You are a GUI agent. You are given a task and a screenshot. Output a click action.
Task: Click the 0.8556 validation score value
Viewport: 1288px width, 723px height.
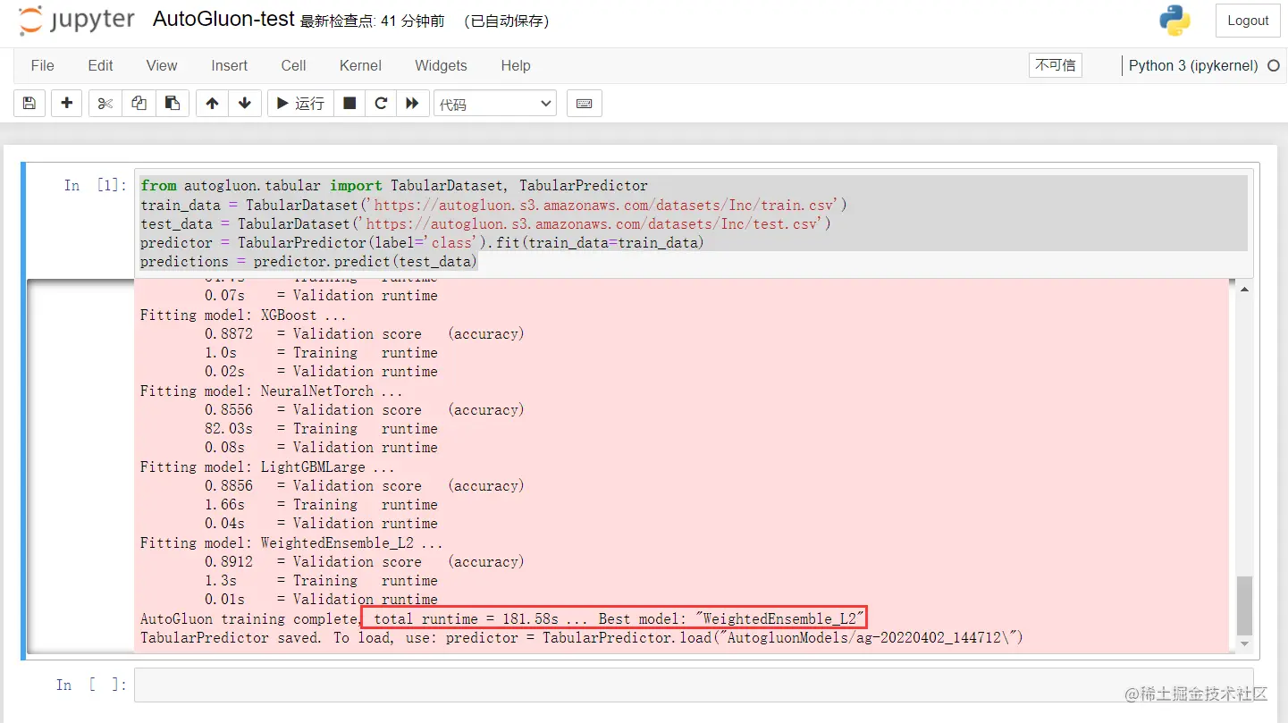click(x=229, y=409)
